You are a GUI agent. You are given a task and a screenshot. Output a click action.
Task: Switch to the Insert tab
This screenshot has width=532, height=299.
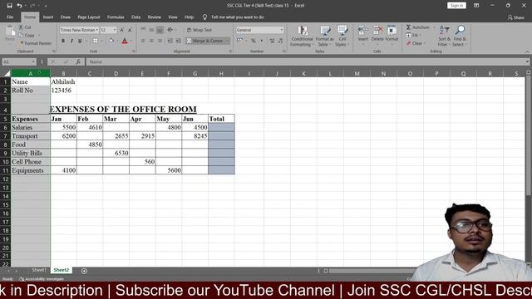coord(48,17)
